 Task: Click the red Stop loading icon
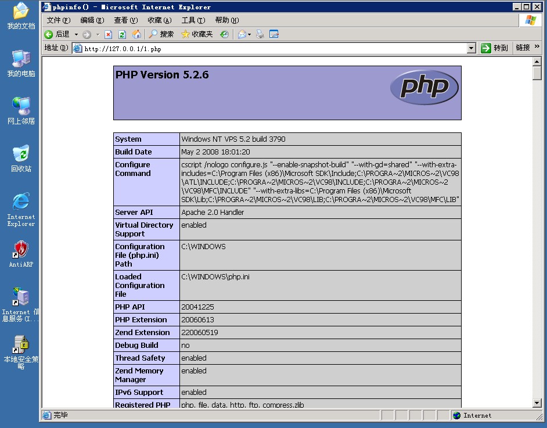(109, 34)
